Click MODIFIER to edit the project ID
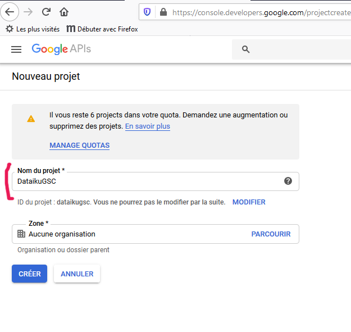351x332 pixels. click(249, 202)
